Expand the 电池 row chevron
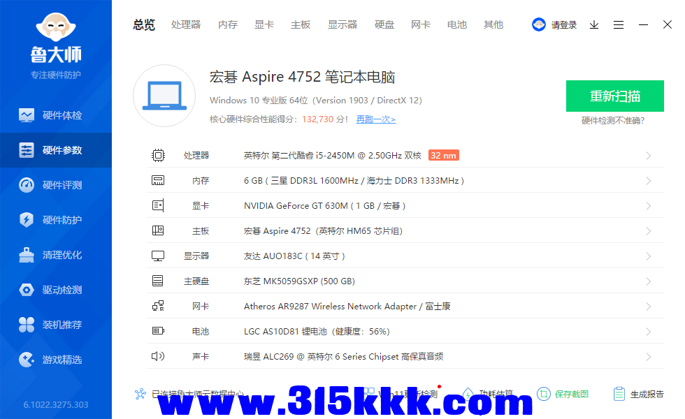 click(x=649, y=332)
